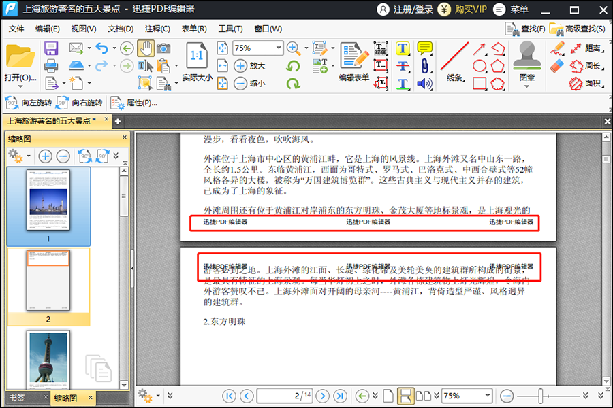This screenshot has height=408, width=613.
Task: Click 购买VIP button
Action: click(x=463, y=10)
